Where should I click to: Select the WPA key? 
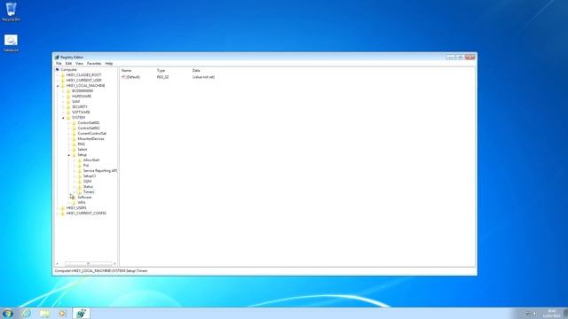point(82,203)
